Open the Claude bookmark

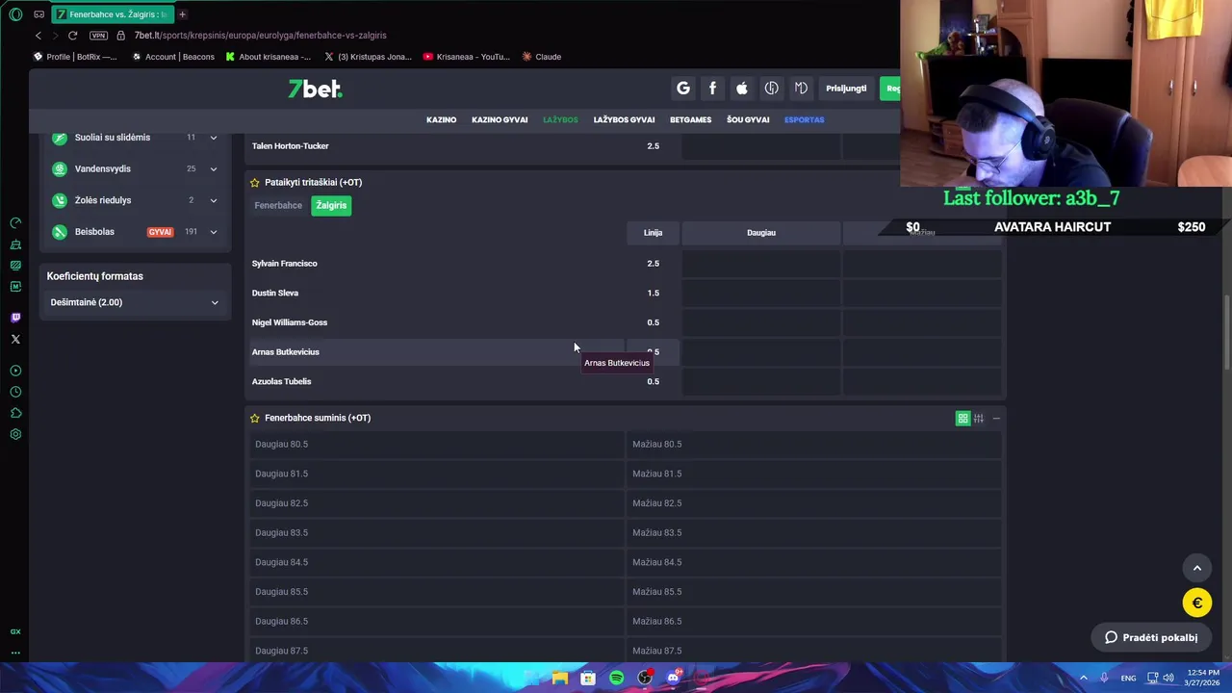coord(542,57)
